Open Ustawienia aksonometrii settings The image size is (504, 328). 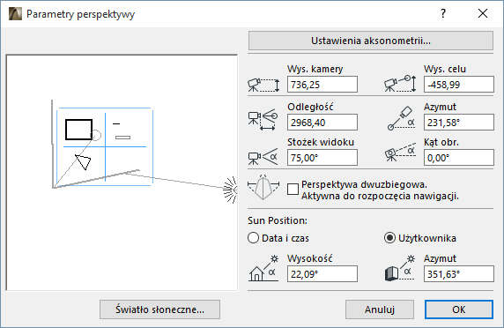tap(371, 41)
